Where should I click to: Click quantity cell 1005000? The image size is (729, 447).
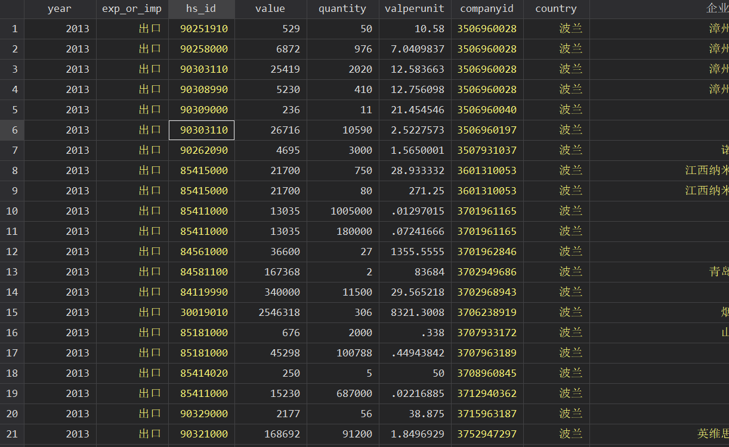pos(351,211)
